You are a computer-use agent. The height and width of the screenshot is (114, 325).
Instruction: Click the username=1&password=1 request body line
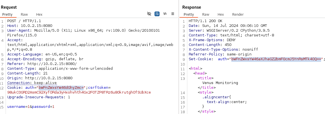[x=31, y=107]
